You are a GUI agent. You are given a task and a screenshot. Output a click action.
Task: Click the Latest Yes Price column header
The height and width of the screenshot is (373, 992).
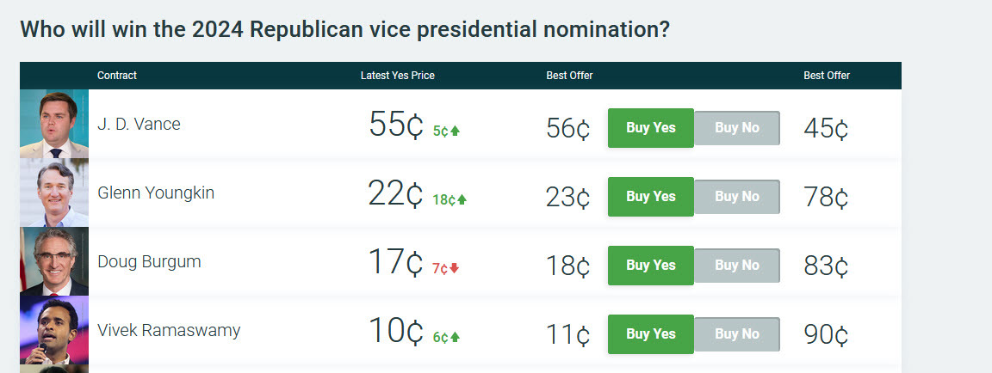[397, 76]
